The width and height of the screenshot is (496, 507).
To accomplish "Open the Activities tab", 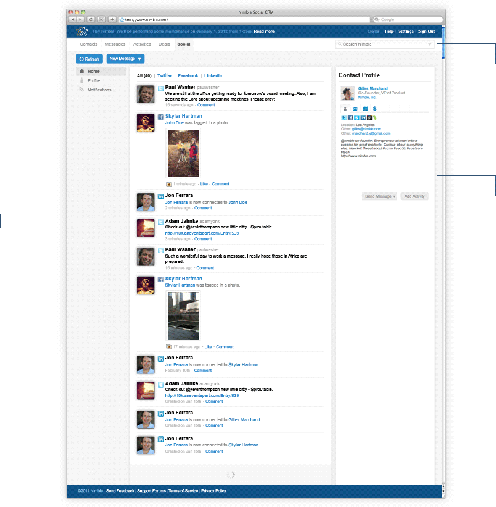I will (x=142, y=44).
